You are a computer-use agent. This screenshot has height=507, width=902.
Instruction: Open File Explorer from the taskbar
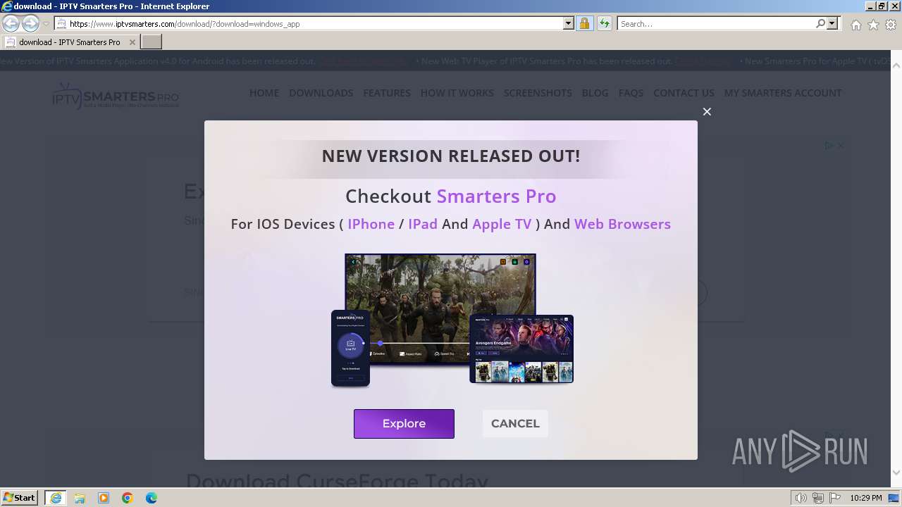pyautogui.click(x=80, y=498)
